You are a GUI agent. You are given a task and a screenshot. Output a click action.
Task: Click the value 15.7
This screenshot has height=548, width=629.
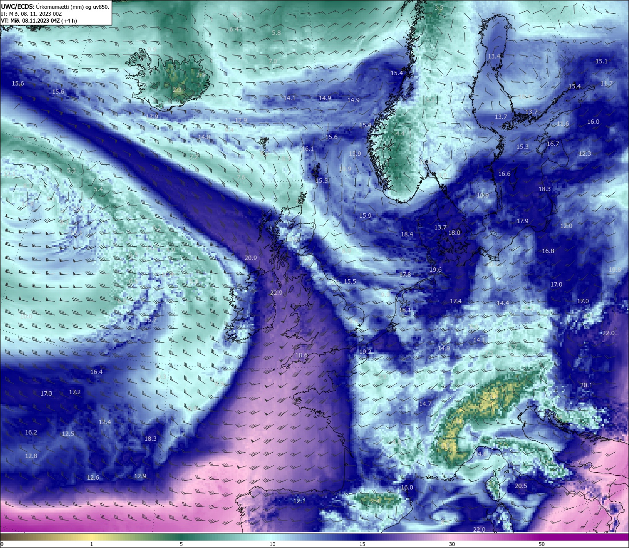pos(150,319)
